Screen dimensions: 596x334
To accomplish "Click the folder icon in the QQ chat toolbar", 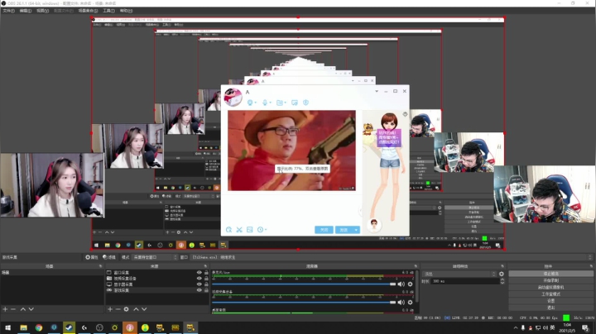I will click(x=281, y=103).
